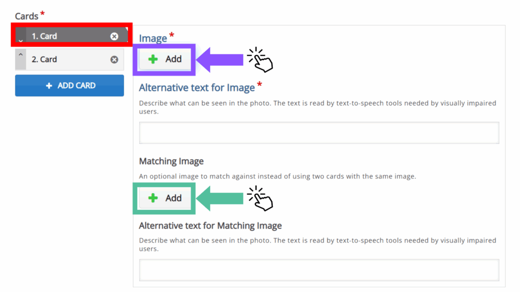Viewport: 520px width, 292px height.
Task: Click the Matching Image heading
Action: pos(171,161)
